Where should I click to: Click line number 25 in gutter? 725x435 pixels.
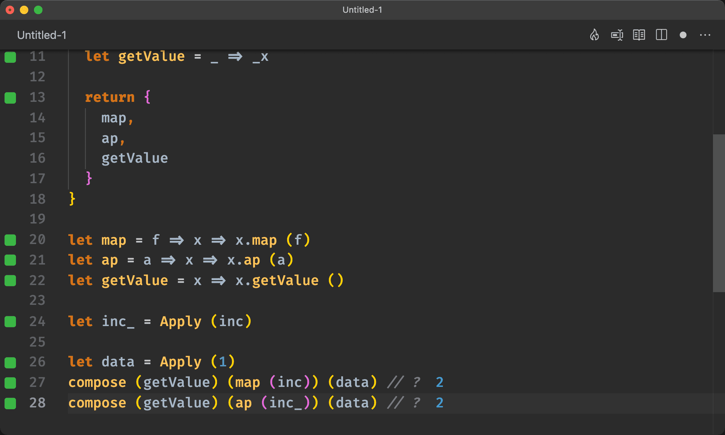pyautogui.click(x=37, y=342)
